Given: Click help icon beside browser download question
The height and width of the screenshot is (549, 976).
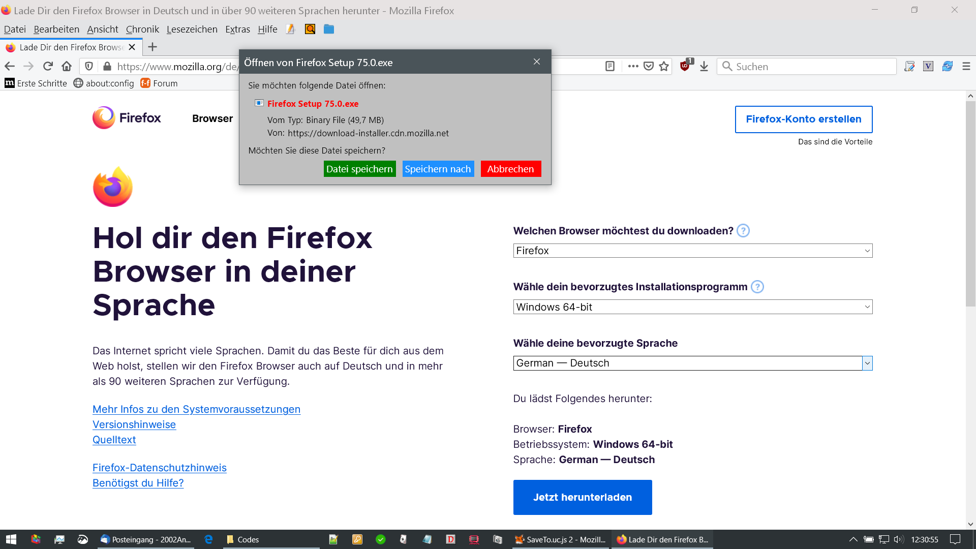Looking at the screenshot, I should pyautogui.click(x=743, y=231).
